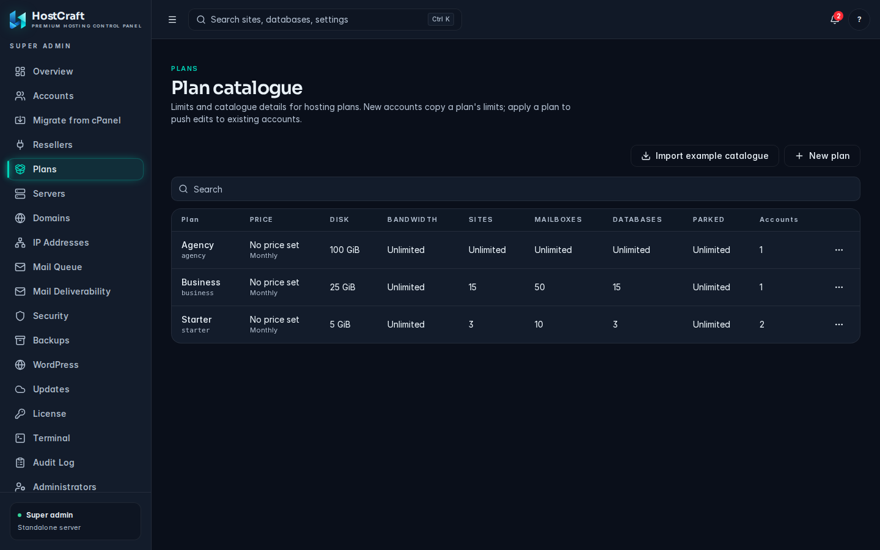
Task: Click the PRICE column header
Action: coord(261,219)
